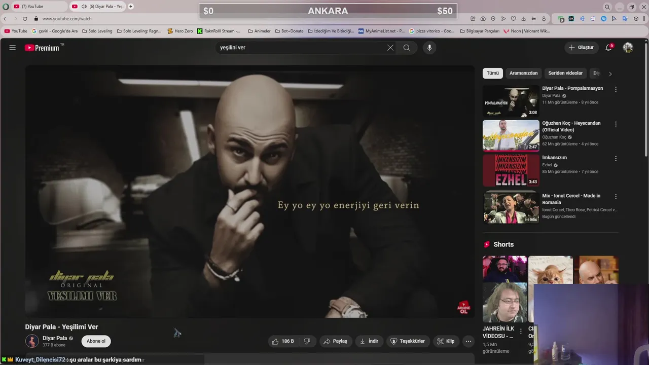This screenshot has height=365, width=649.
Task: Open the Pompalamasyon video thumbnail
Action: (511, 101)
